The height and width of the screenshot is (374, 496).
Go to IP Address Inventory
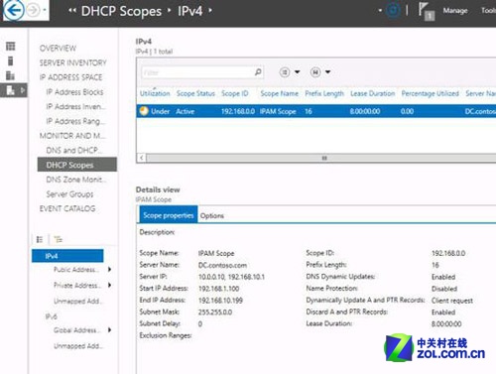(x=76, y=106)
